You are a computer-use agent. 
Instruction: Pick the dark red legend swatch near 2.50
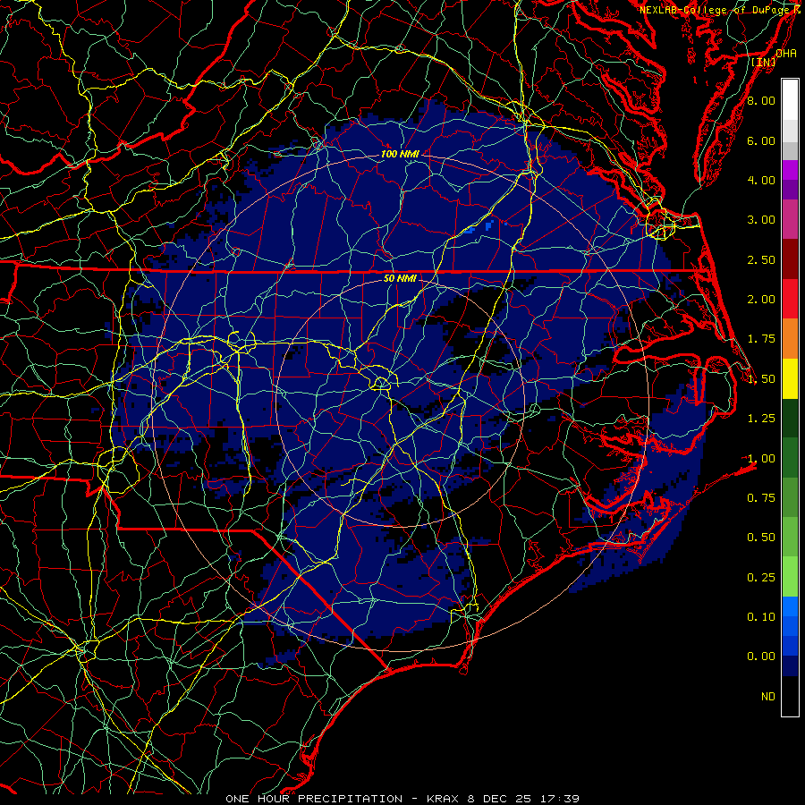(x=790, y=259)
